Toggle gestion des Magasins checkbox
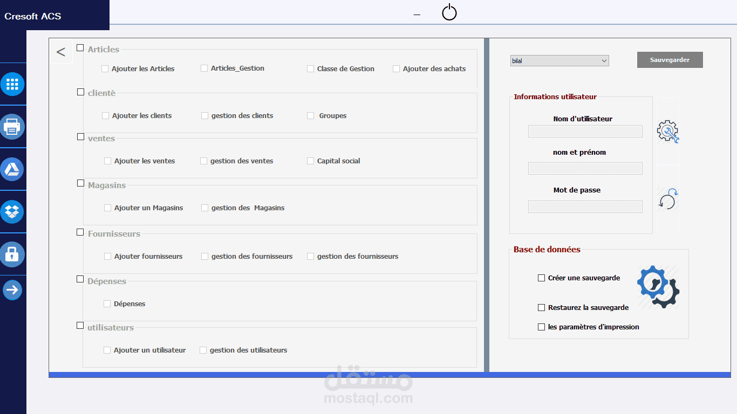Screen dimensions: 737x414 click(x=205, y=208)
